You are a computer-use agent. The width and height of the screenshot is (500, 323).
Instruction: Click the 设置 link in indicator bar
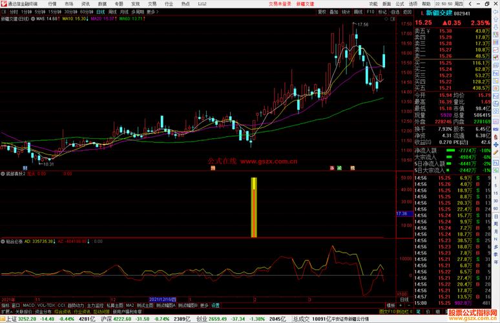pos(216,306)
